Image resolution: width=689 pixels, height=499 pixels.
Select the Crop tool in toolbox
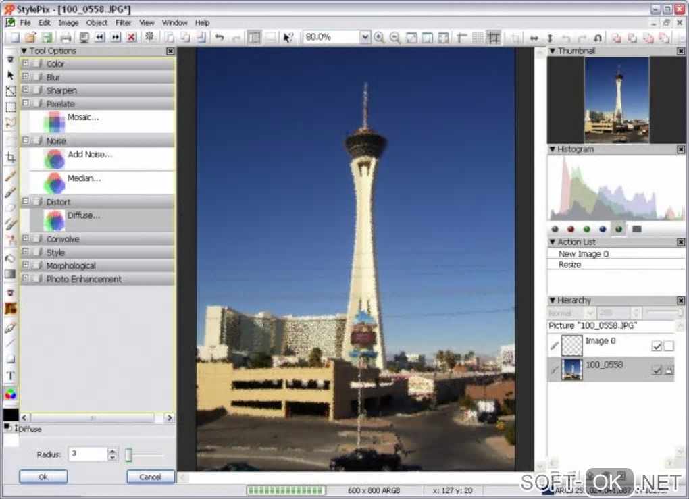[x=10, y=157]
